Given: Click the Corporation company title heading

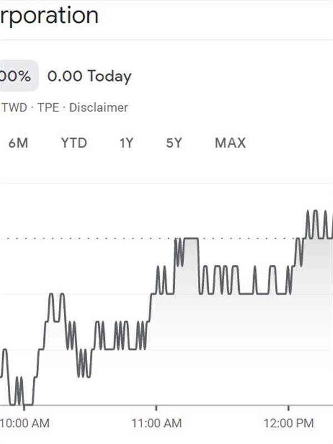Looking at the screenshot, I should 49,16.
